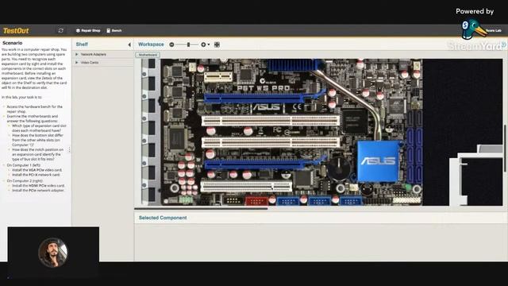
Task: Click the TestOut logo
Action: tap(16, 31)
